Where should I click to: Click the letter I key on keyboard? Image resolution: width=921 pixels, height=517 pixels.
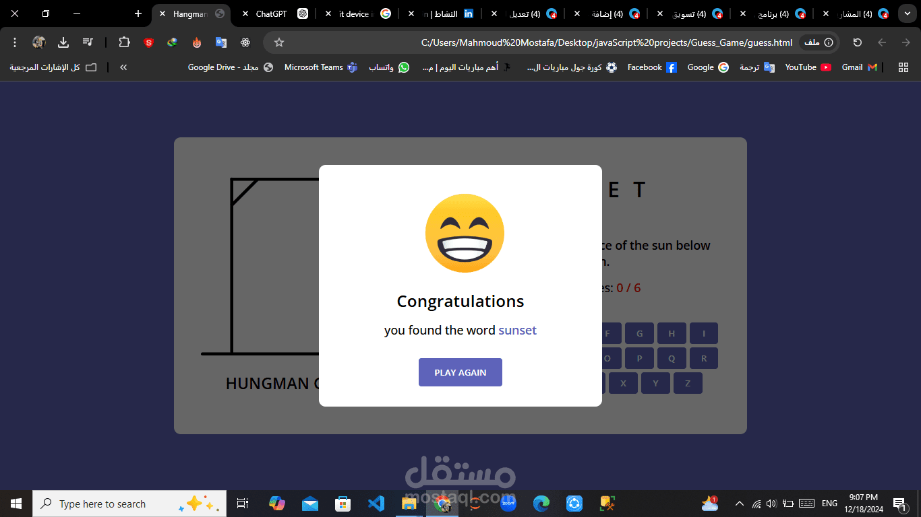click(x=703, y=333)
